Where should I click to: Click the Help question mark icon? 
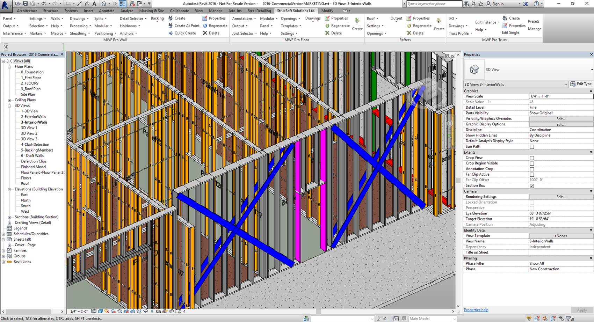tap(536, 4)
